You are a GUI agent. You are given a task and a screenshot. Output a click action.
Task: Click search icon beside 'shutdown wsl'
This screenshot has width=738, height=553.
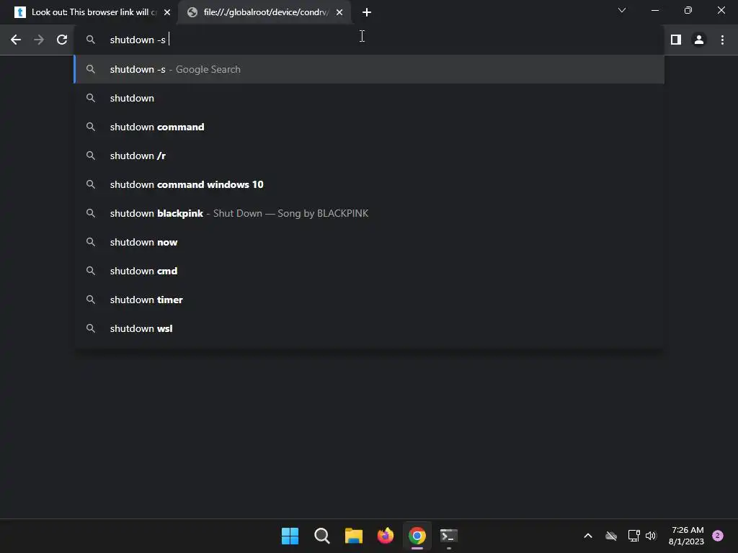tap(90, 328)
